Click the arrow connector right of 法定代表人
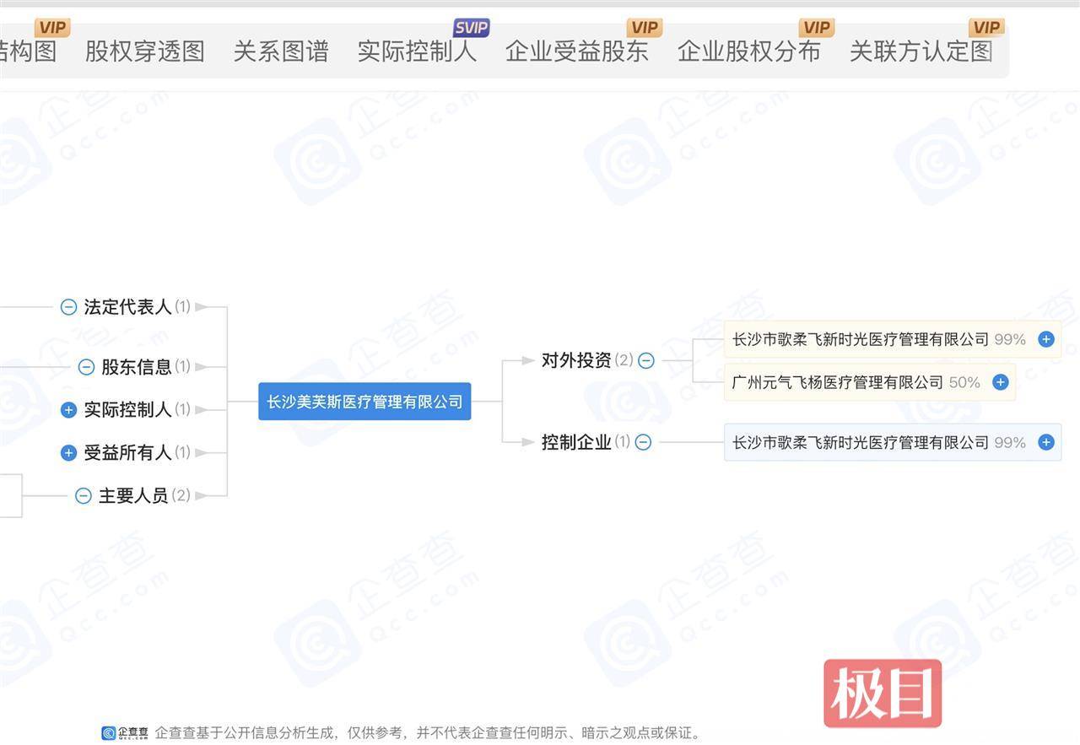Screen dimensions: 1080x745 [x=200, y=306]
